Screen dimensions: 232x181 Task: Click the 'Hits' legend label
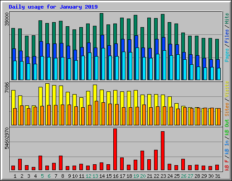coord(227,19)
